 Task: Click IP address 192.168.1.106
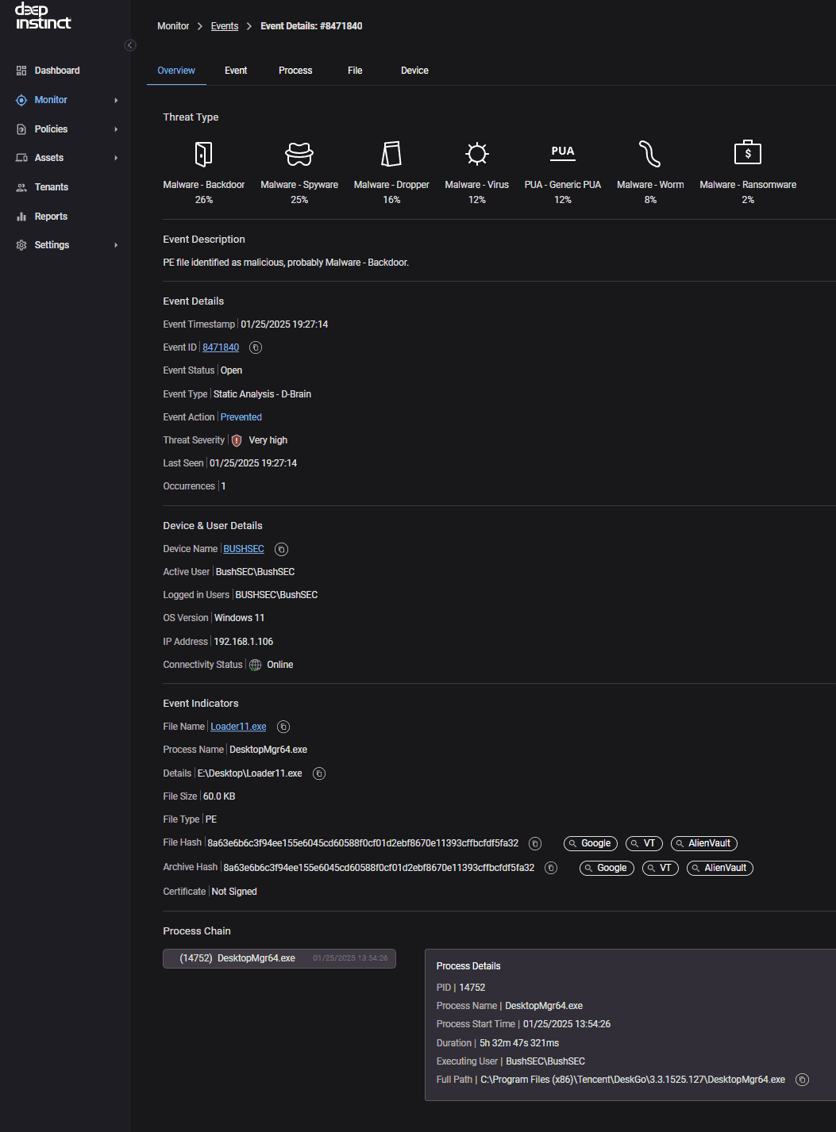[244, 642]
